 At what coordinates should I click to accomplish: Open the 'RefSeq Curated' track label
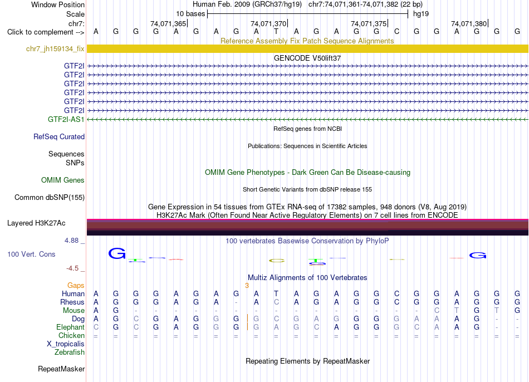[58, 136]
